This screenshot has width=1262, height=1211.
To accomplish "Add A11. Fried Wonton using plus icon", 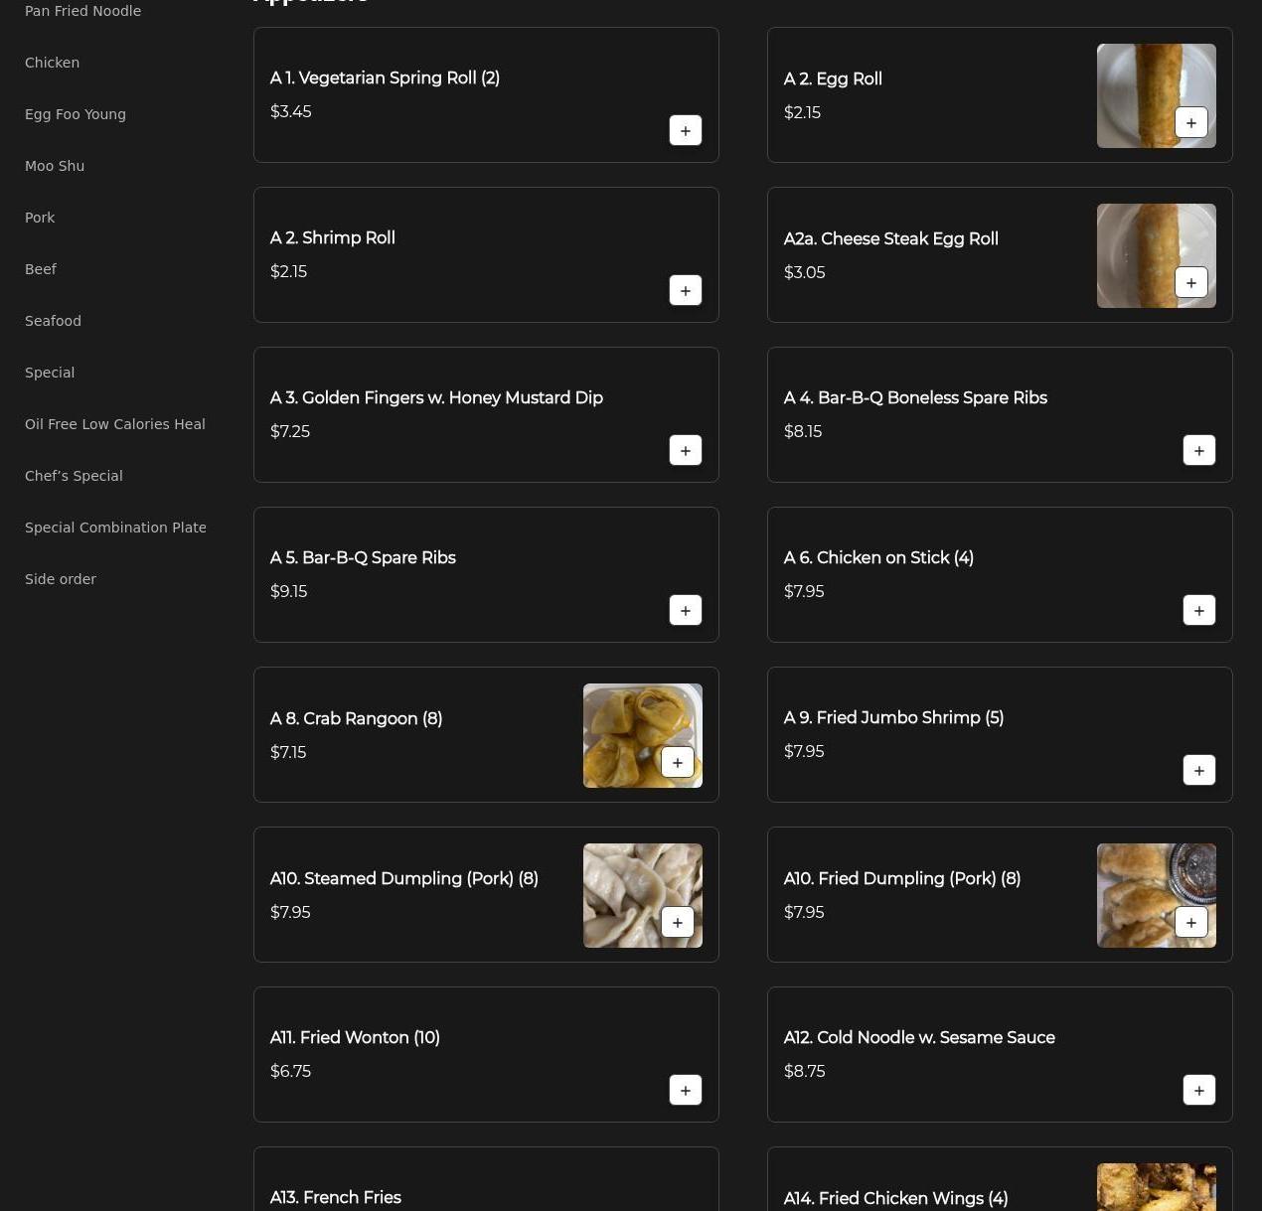I will [x=686, y=1090].
